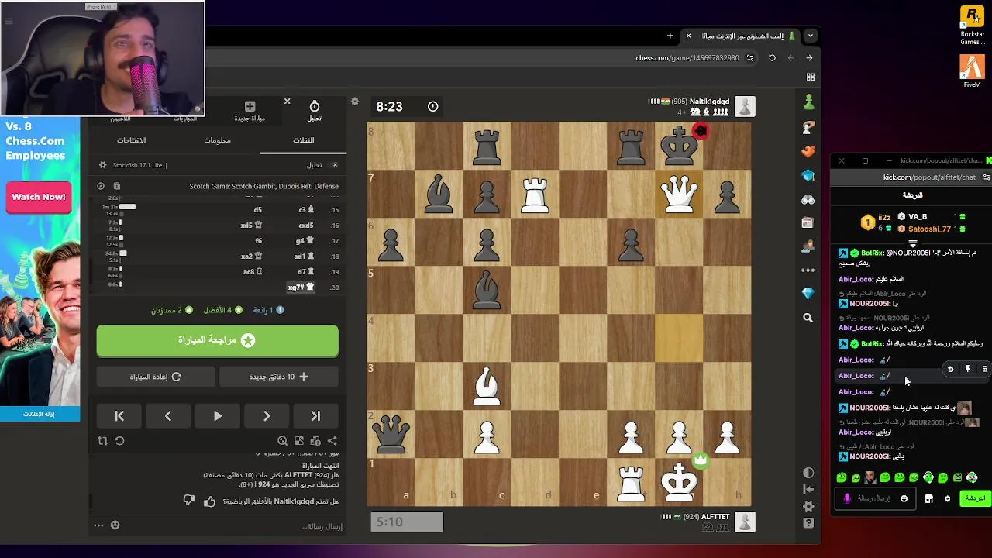Image resolution: width=992 pixels, height=558 pixels.
Task: Click the white queen on g7
Action: coord(679,193)
